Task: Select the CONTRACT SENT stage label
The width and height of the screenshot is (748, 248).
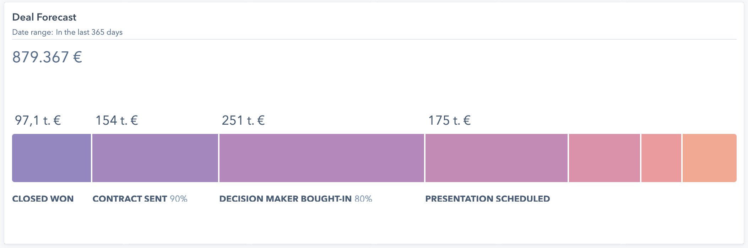Action: pos(130,199)
